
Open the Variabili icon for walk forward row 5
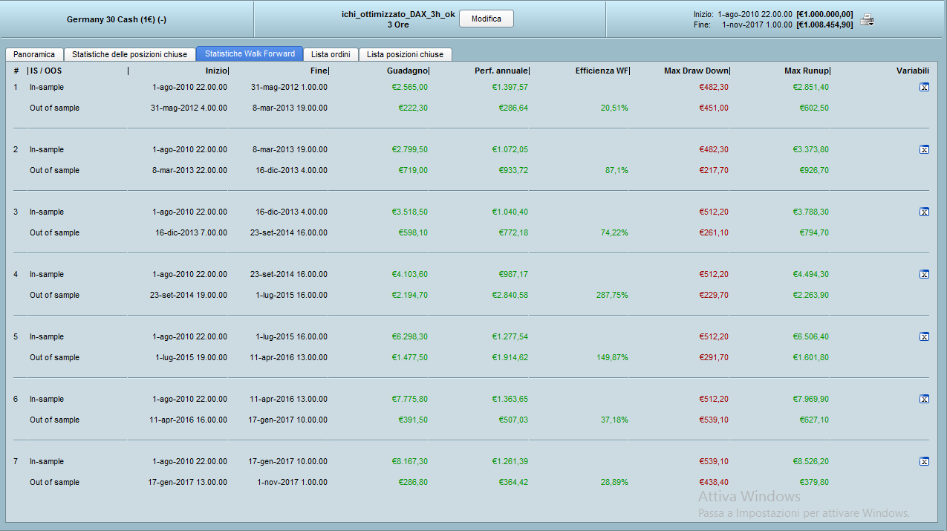tap(924, 337)
